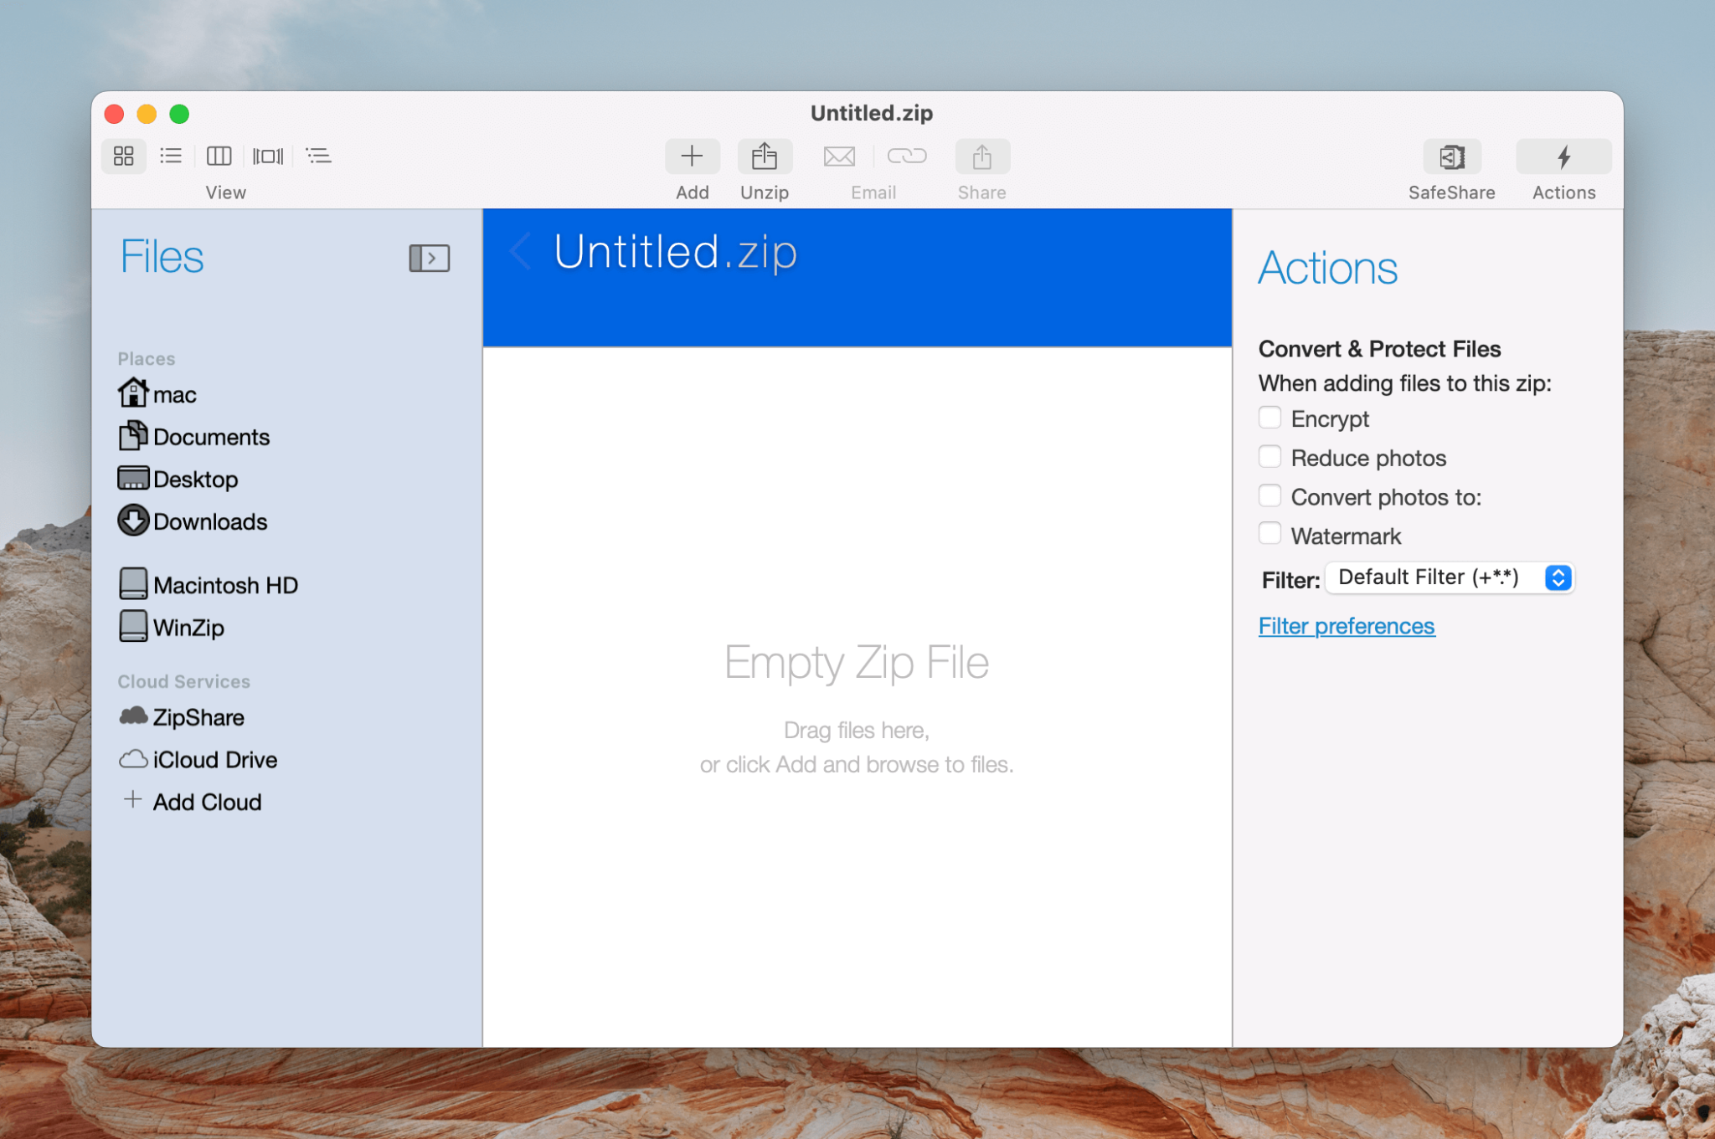The image size is (1715, 1139).
Task: Enable the Encrypt option
Action: point(1270,417)
